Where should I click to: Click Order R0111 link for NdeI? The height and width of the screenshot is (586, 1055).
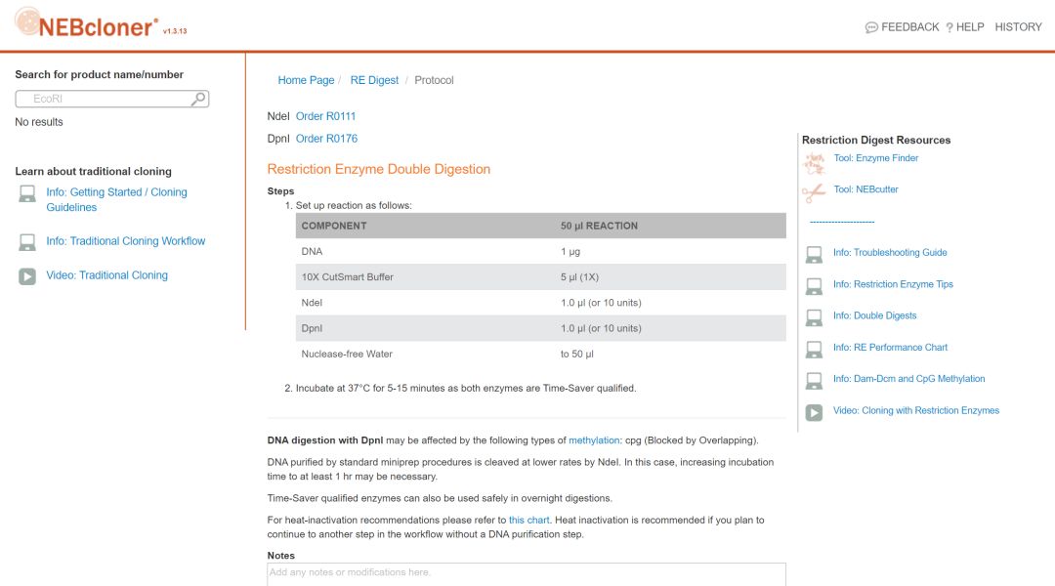tap(325, 116)
